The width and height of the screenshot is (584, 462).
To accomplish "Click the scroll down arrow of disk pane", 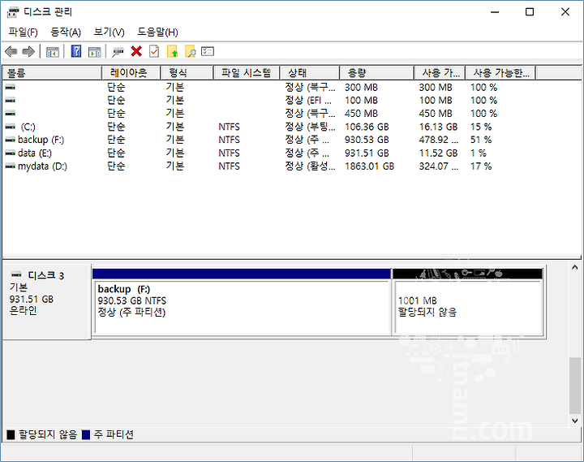I will (x=575, y=421).
